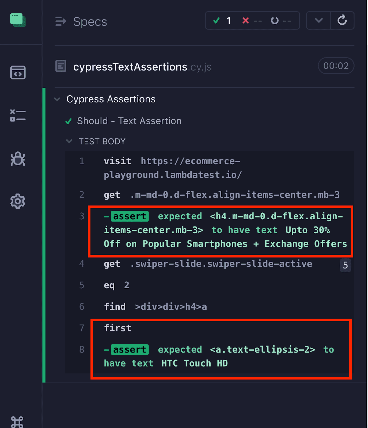Click the 00:02 test duration badge
This screenshot has width=368, height=428.
point(336,66)
